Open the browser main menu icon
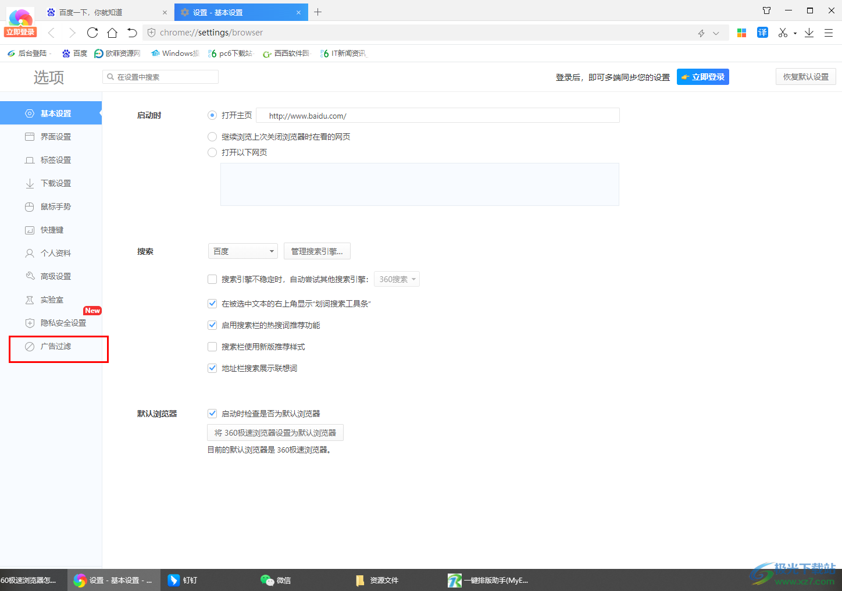Image resolution: width=842 pixels, height=591 pixels. pyautogui.click(x=829, y=33)
